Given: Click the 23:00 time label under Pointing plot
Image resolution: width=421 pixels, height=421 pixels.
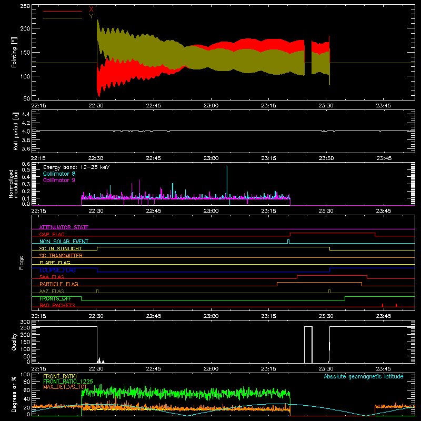Looking at the screenshot, I should click(211, 106).
